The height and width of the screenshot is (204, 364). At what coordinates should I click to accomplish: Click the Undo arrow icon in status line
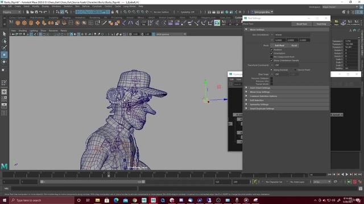click(x=41, y=12)
